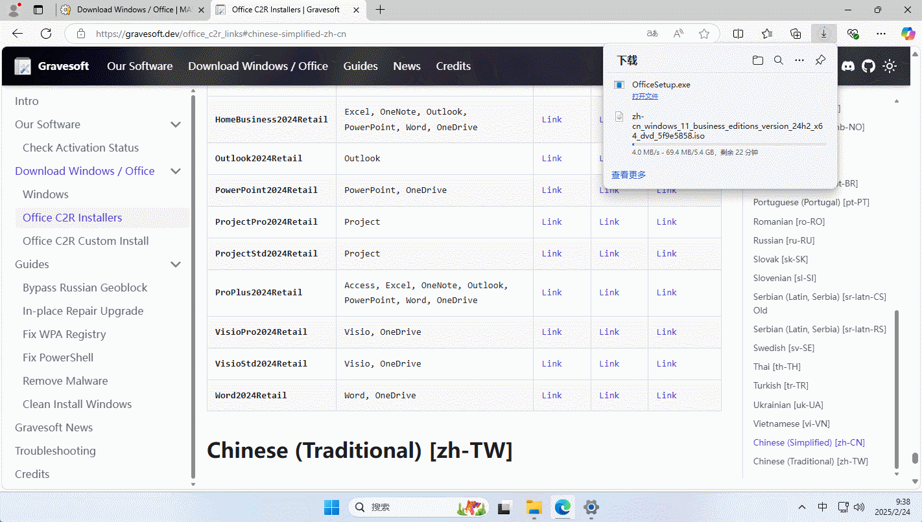Add page to favorites star icon
The width and height of the screenshot is (922, 522).
coord(704,34)
